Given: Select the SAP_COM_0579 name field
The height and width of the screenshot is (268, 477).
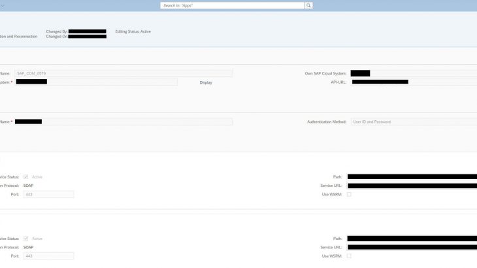Looking at the screenshot, I should (123, 73).
